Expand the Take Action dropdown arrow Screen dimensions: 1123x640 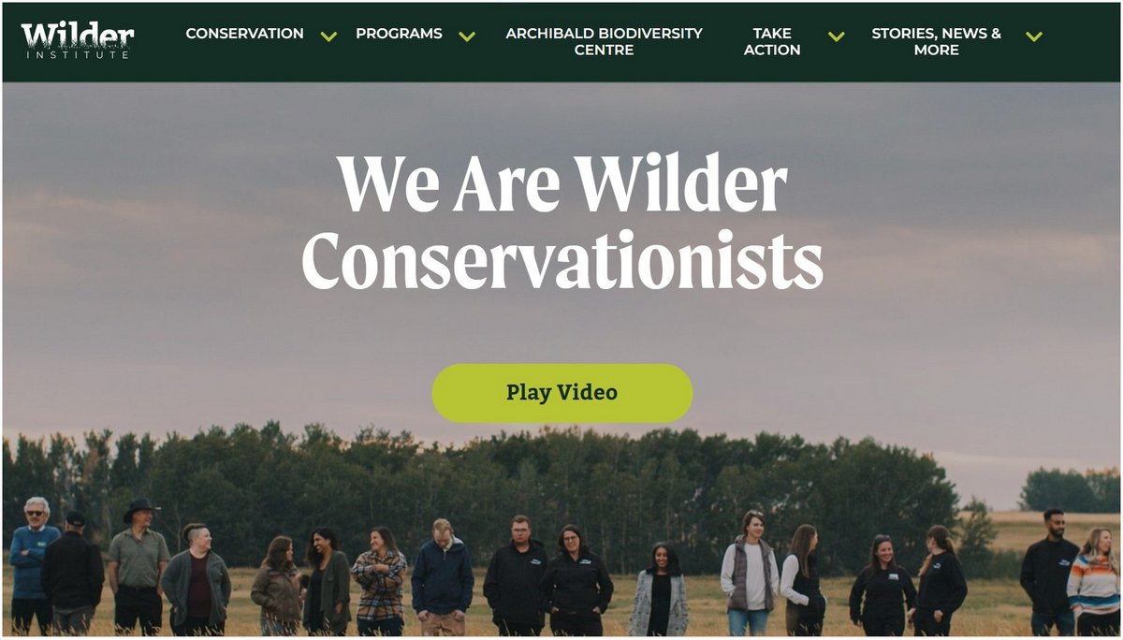(837, 36)
